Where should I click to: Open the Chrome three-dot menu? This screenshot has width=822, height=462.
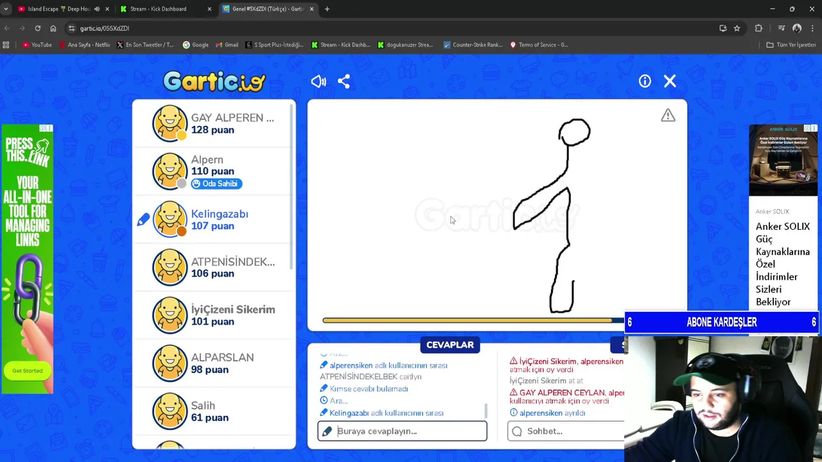pyautogui.click(x=813, y=28)
